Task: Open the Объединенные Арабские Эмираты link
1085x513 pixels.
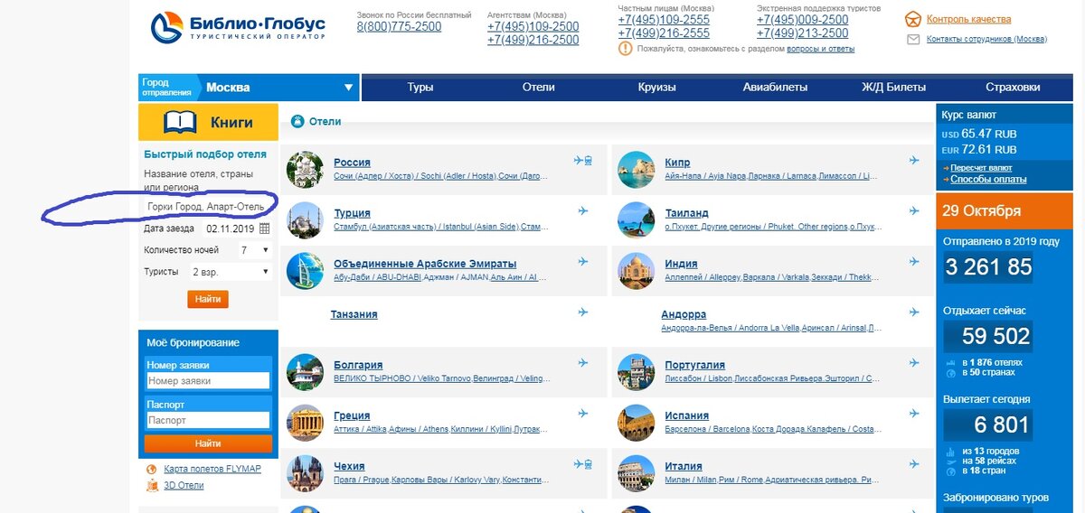Action: coord(425,264)
